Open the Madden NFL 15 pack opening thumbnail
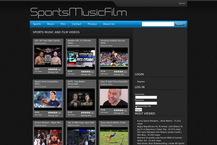217x145 pixels. [81, 58]
